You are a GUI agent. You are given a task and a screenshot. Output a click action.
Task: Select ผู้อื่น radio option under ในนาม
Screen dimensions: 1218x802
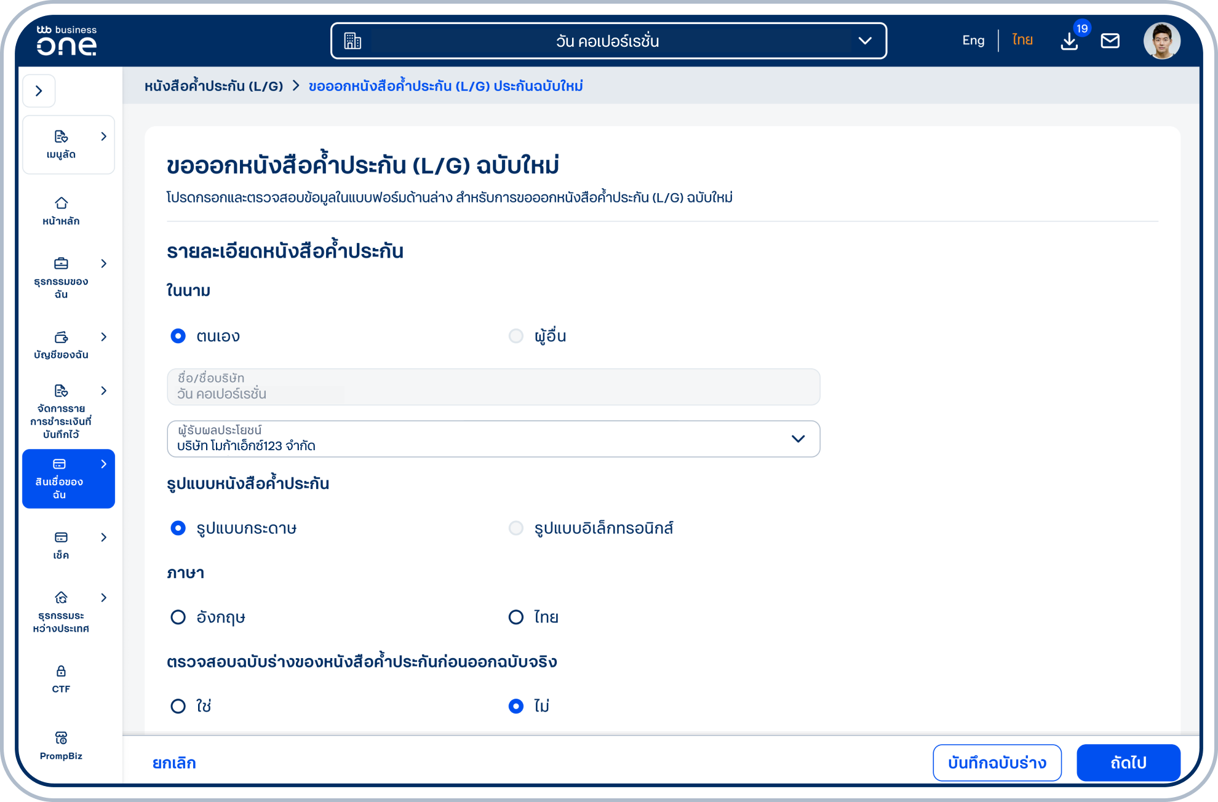pyautogui.click(x=515, y=336)
